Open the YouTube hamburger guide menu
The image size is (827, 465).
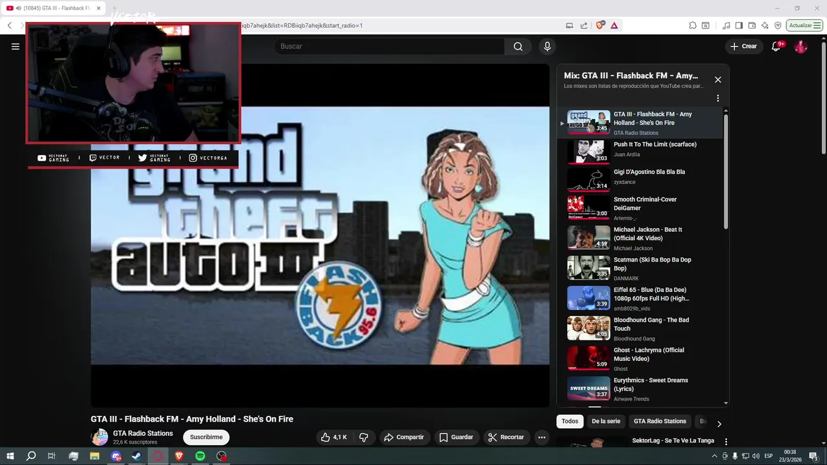[x=16, y=46]
